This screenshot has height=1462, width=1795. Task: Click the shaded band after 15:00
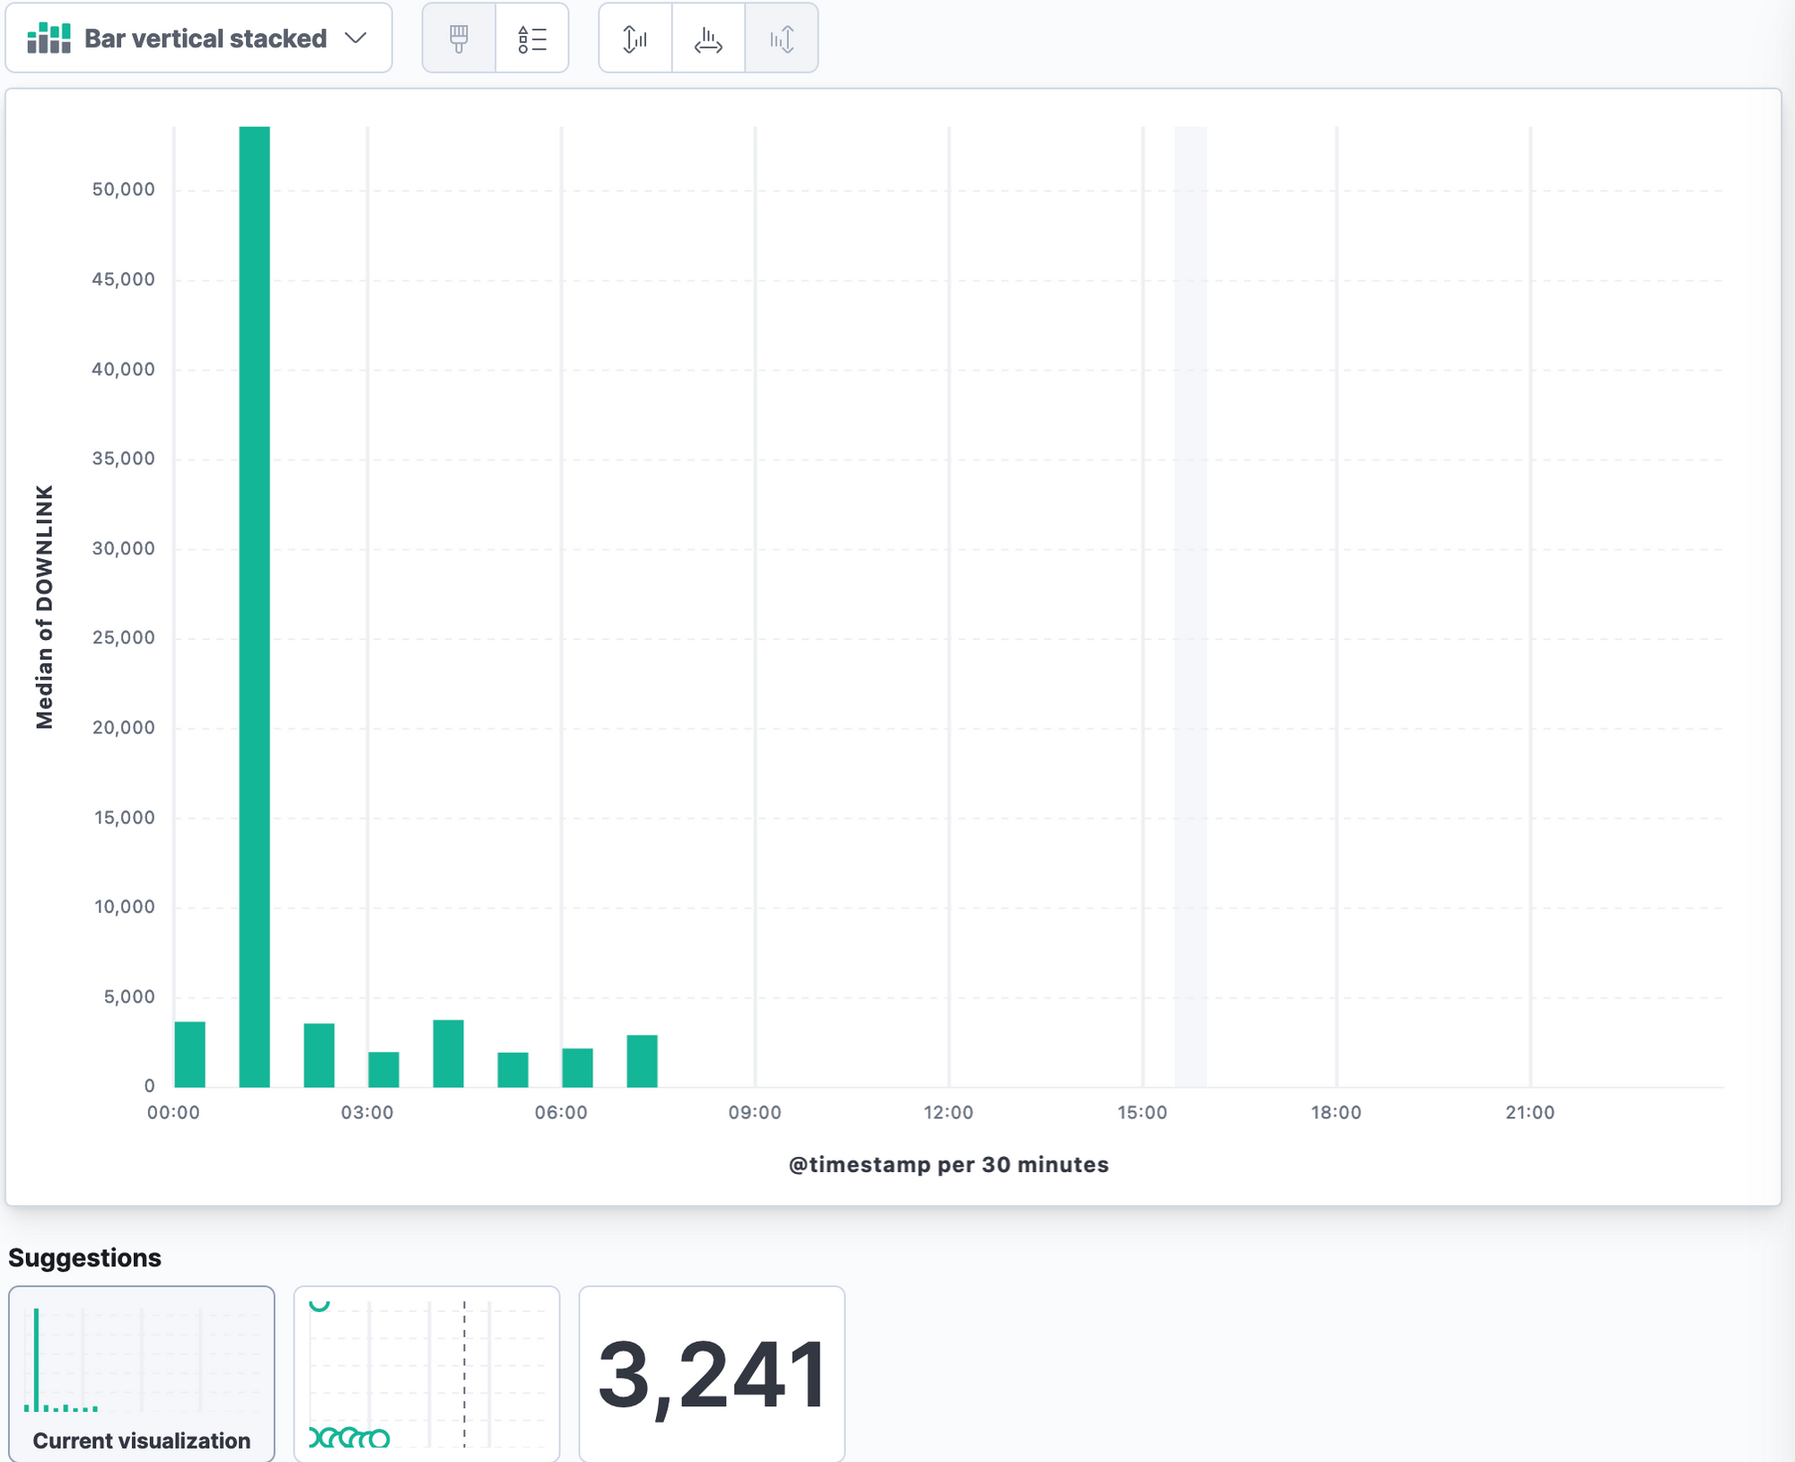(1190, 607)
